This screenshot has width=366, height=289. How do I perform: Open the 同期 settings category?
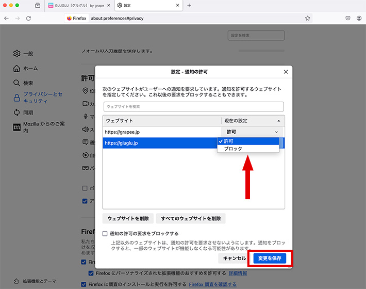coord(23,113)
